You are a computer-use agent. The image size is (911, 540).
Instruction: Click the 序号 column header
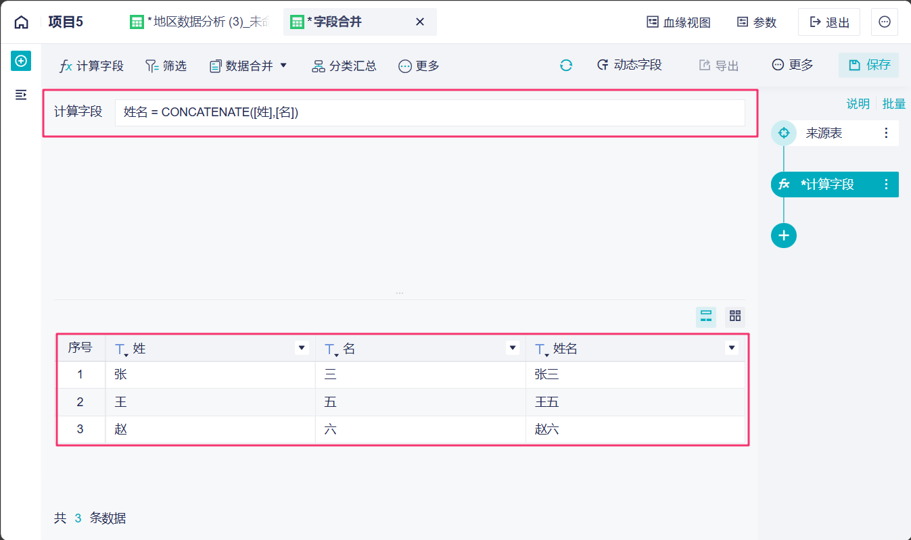pyautogui.click(x=80, y=348)
